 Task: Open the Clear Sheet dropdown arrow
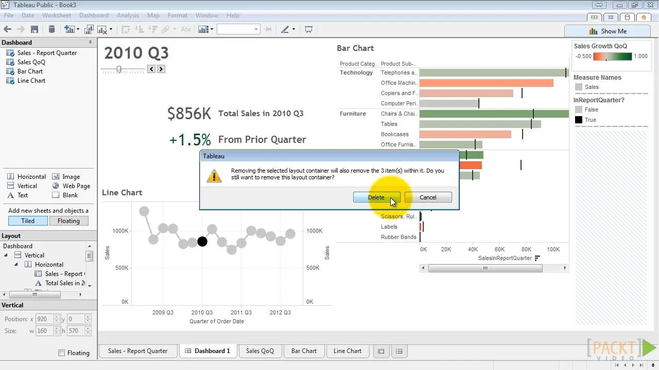[x=111, y=29]
